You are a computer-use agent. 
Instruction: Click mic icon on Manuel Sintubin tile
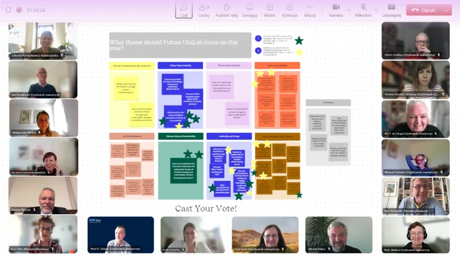(x=441, y=172)
